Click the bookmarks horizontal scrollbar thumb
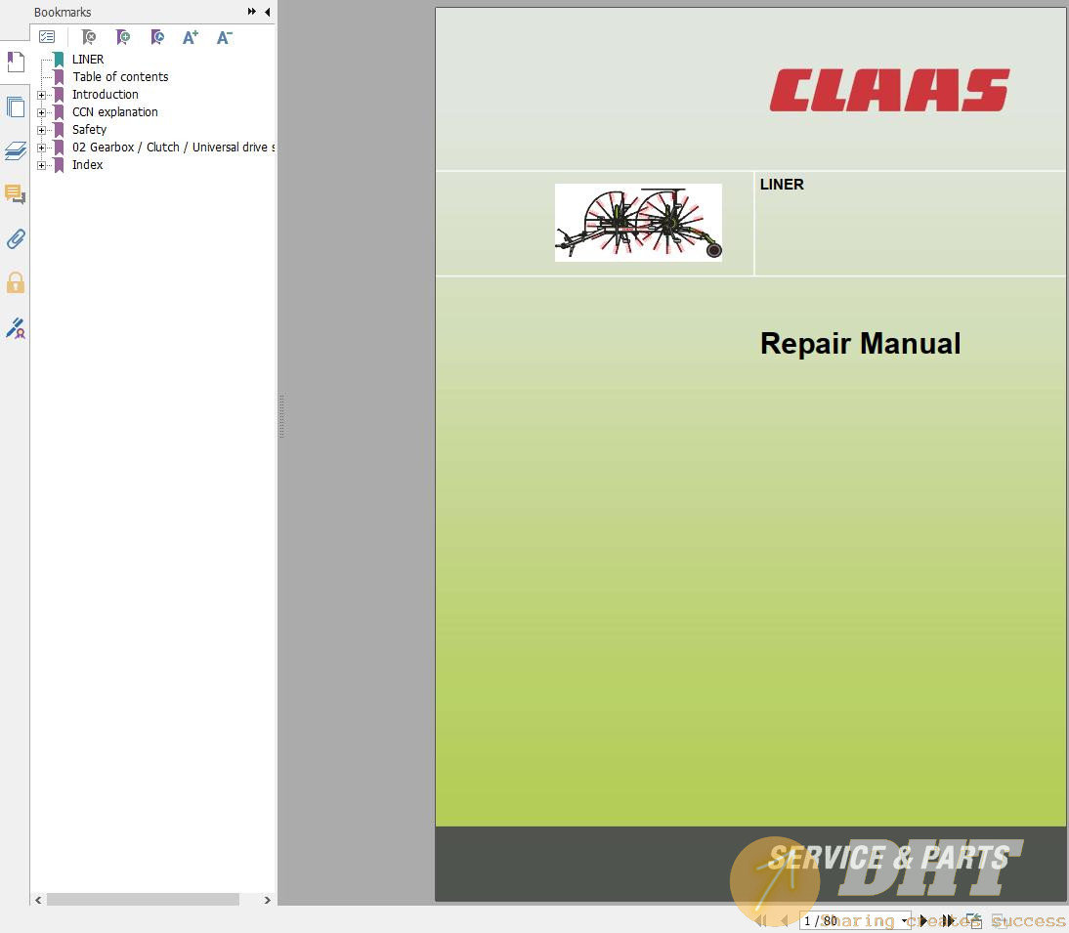Screen dimensions: 1069x933 143,900
